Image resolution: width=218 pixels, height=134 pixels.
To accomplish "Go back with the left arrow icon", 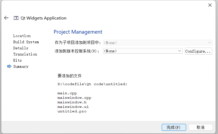I will (6, 18).
